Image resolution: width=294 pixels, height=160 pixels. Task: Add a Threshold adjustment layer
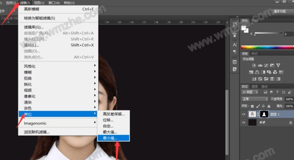[x=266, y=79]
